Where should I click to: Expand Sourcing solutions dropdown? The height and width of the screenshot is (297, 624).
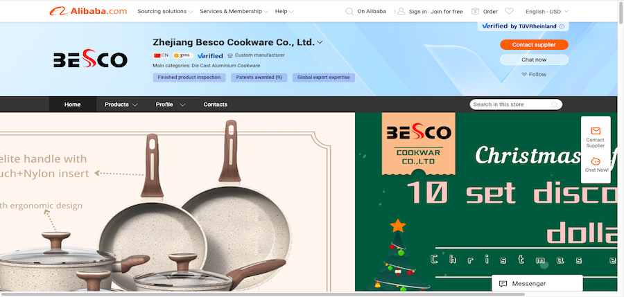[x=165, y=12]
